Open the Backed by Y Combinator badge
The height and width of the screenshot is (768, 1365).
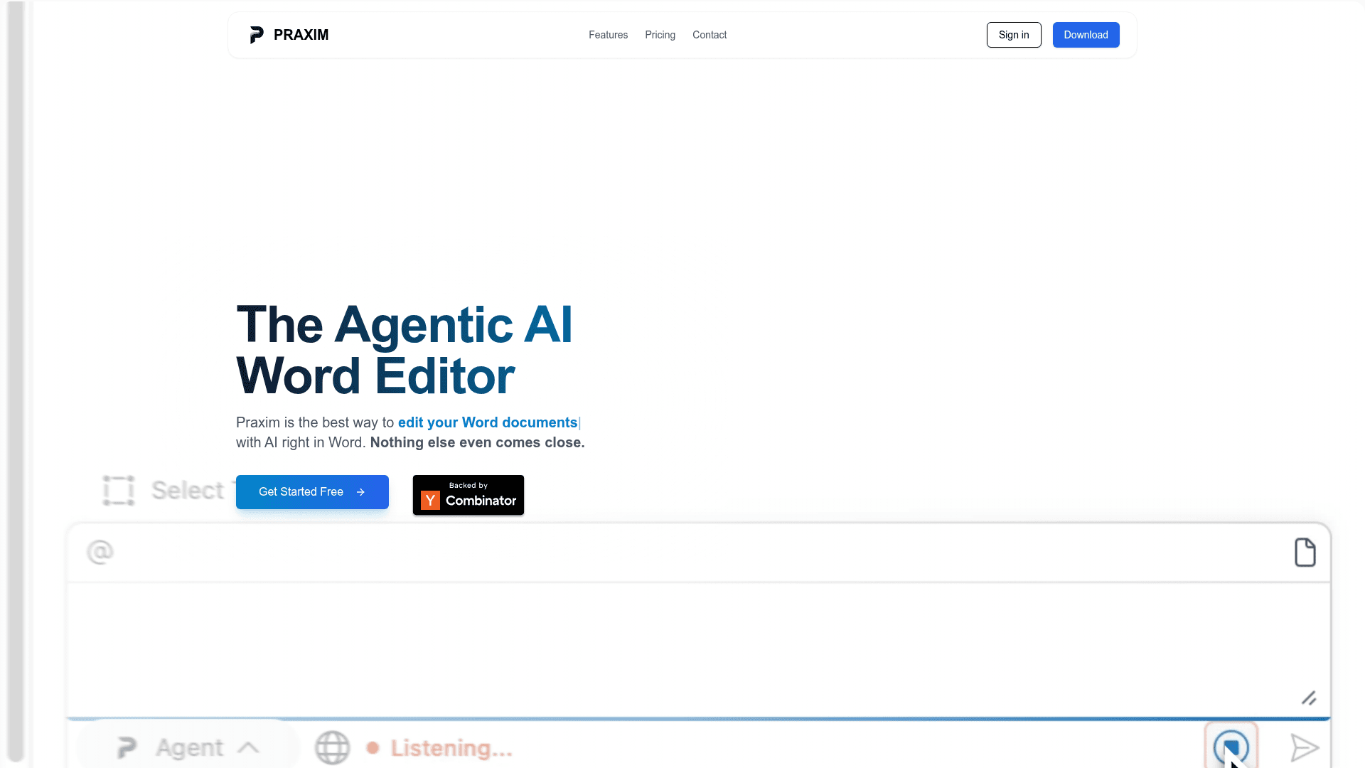click(x=469, y=495)
